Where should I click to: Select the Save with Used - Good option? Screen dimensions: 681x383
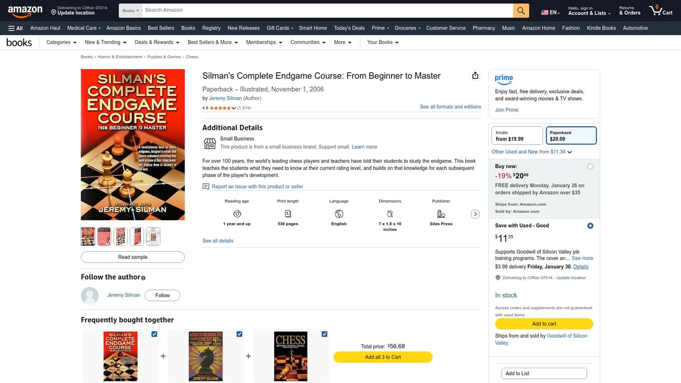point(590,225)
